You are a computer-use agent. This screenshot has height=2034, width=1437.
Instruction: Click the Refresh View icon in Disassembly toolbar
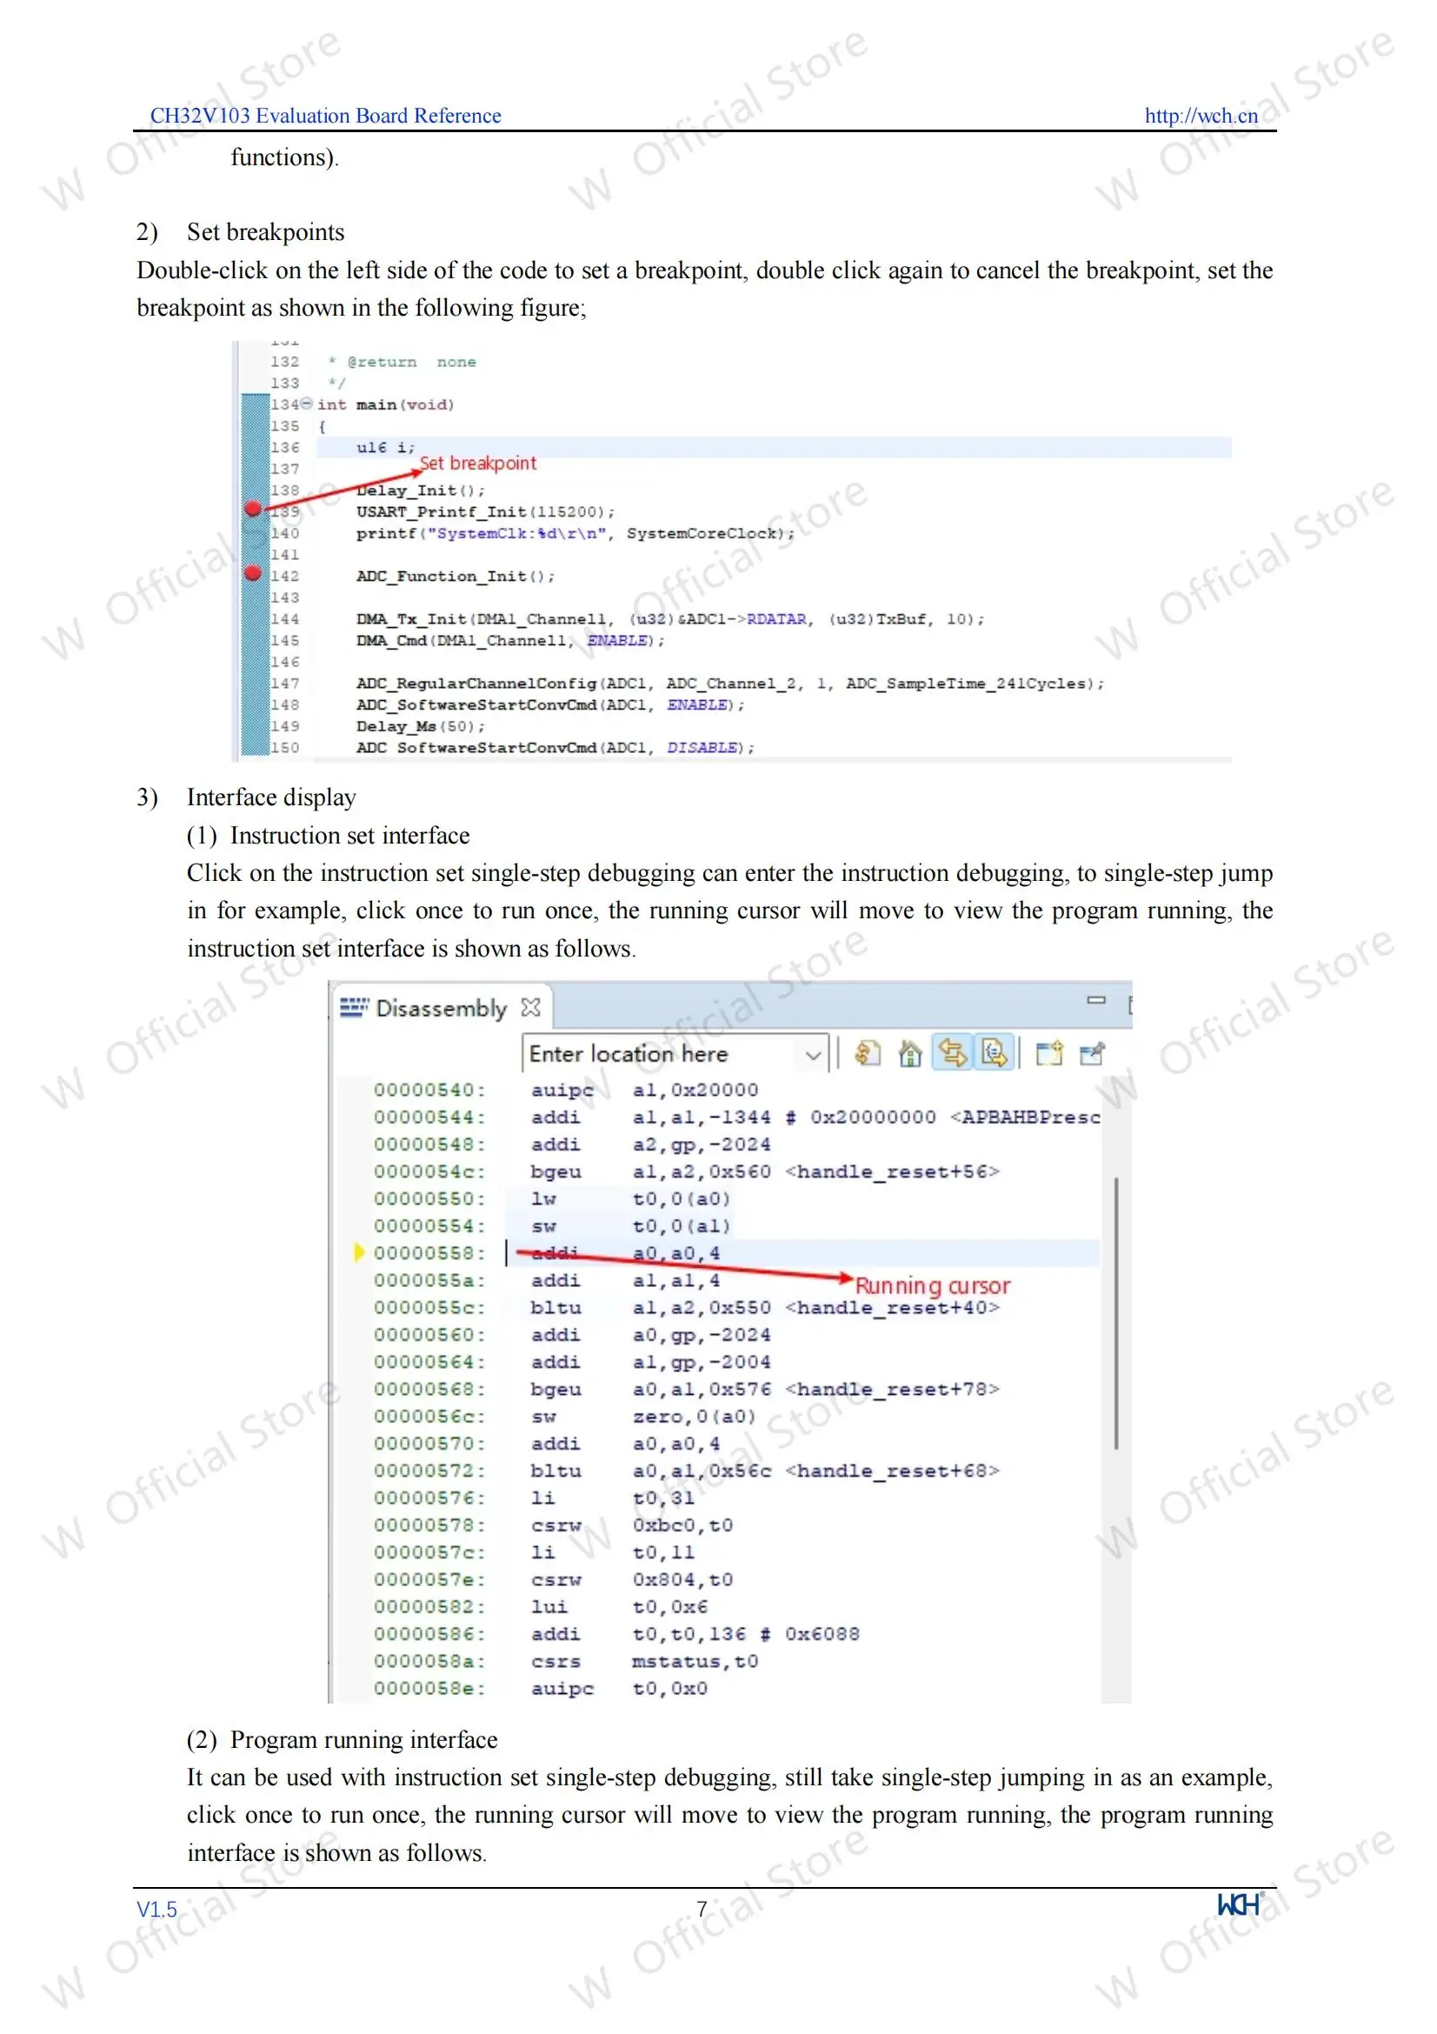(x=867, y=1053)
